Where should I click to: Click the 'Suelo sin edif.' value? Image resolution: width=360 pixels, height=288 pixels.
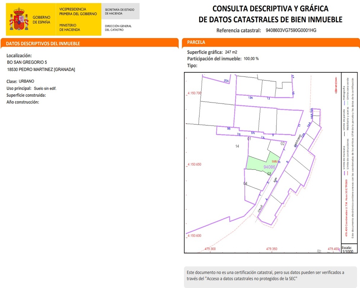click(45, 89)
